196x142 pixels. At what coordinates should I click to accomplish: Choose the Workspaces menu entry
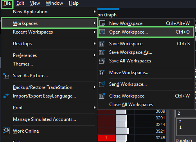click(x=25, y=23)
